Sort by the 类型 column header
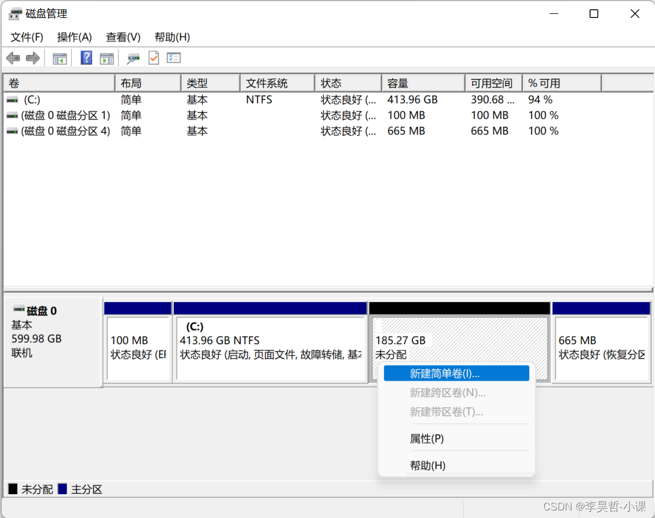Viewport: 655px width, 518px height. [211, 83]
